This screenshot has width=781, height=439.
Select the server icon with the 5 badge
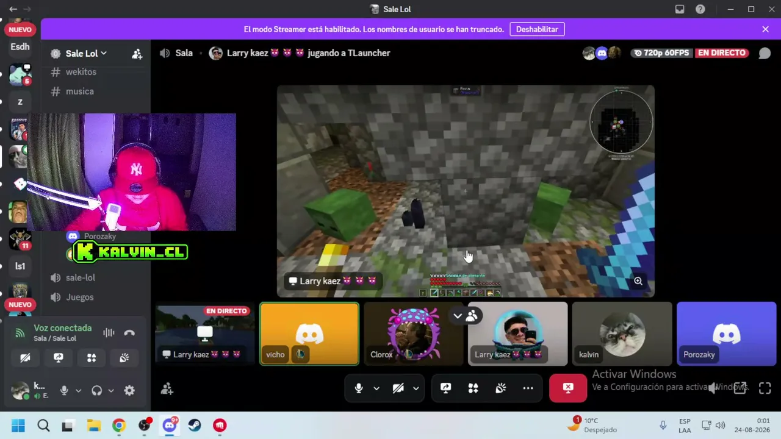tap(20, 74)
